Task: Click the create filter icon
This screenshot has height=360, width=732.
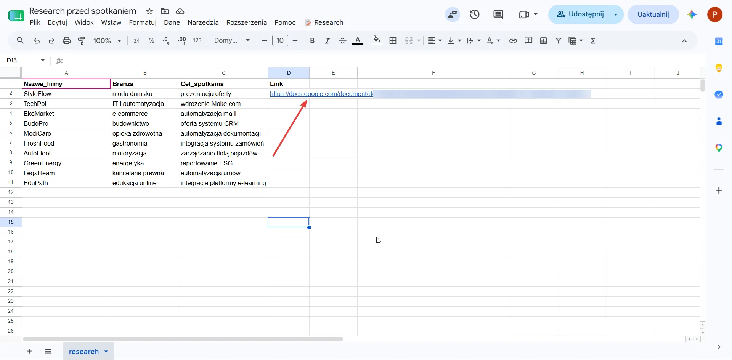Action: 559,41
